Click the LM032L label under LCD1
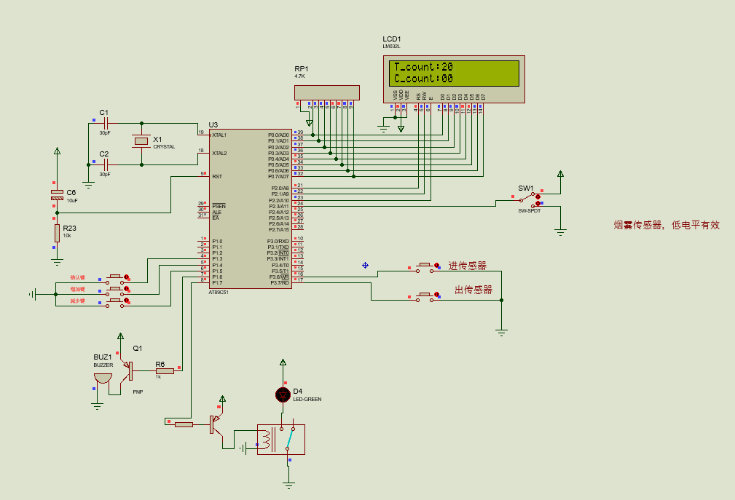 [391, 47]
